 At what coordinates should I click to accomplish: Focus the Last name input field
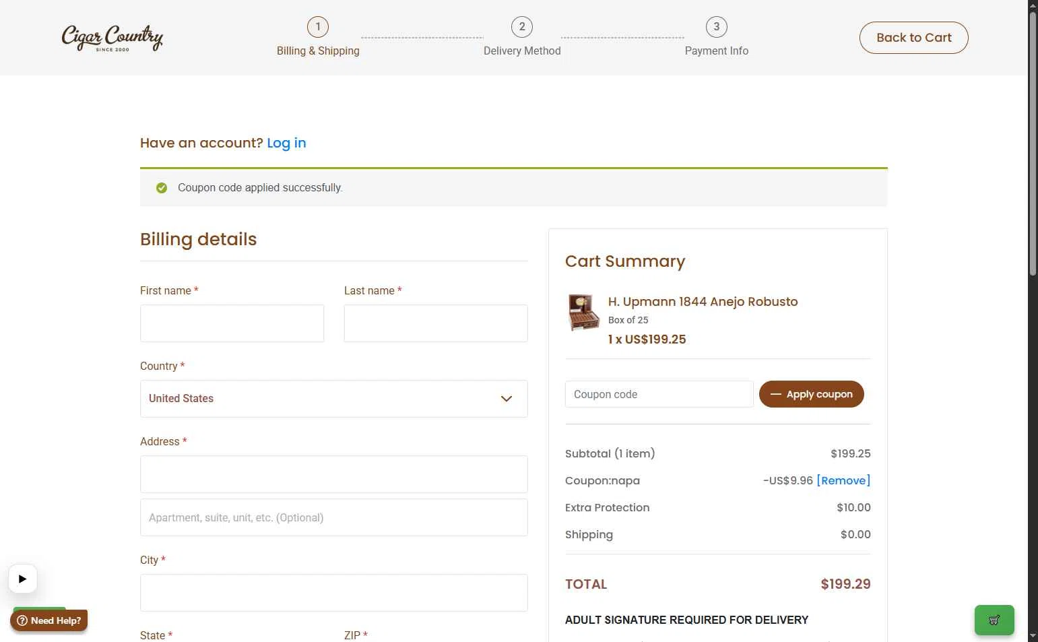(436, 323)
